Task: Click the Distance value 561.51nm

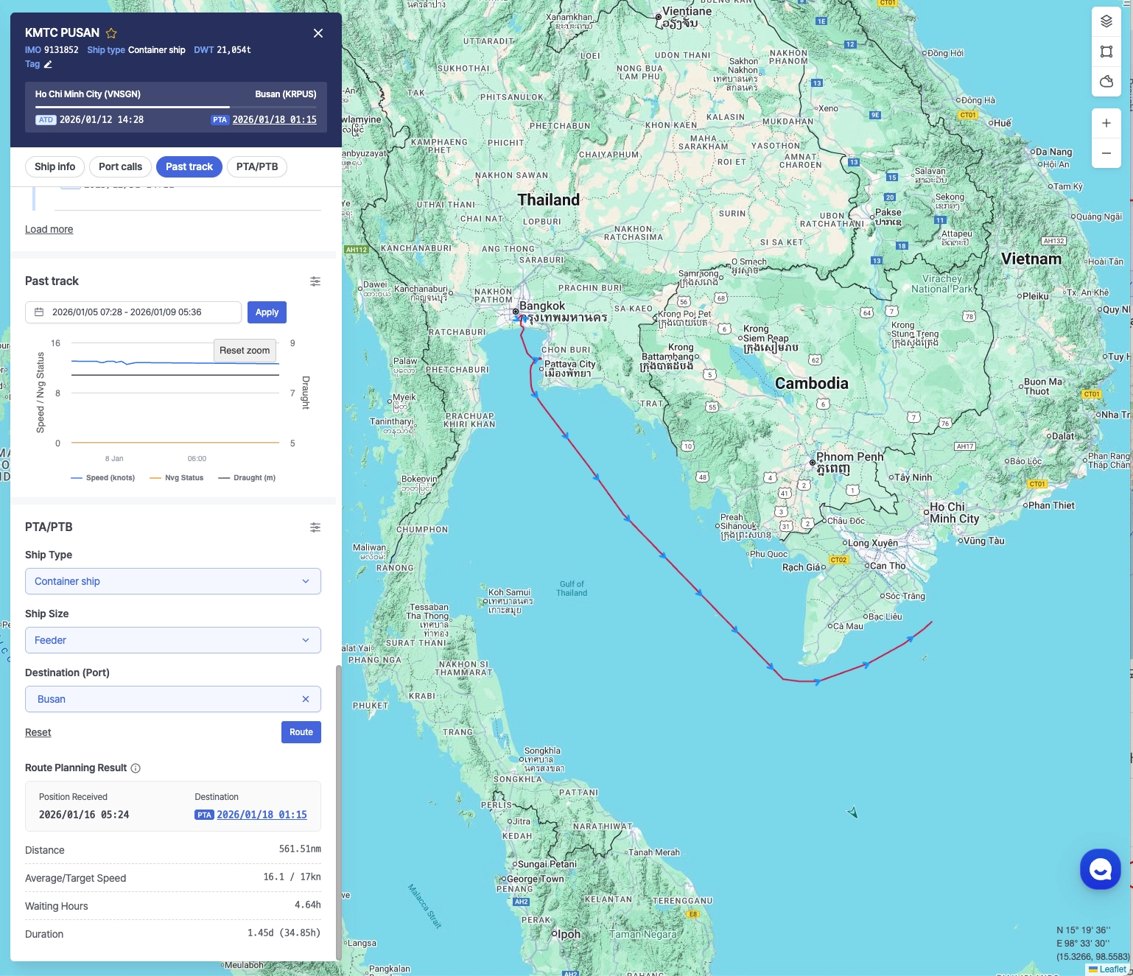Action: click(x=300, y=849)
